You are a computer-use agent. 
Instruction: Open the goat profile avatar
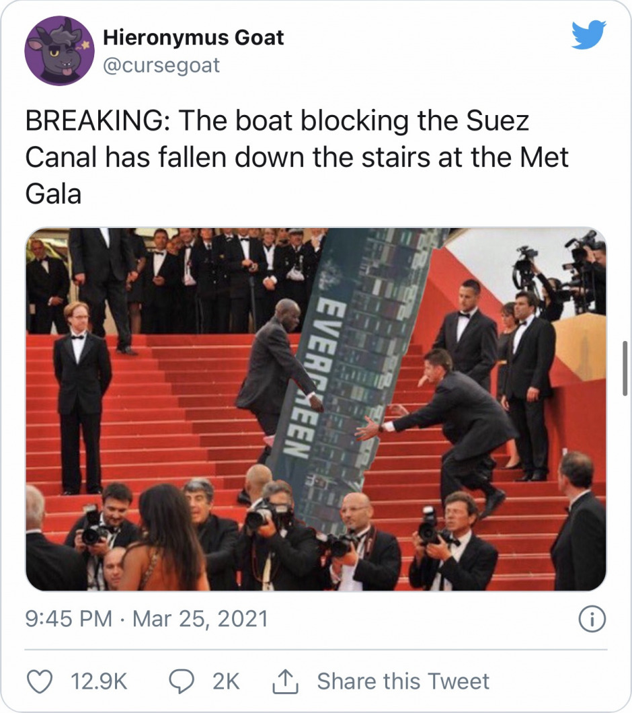(x=59, y=50)
